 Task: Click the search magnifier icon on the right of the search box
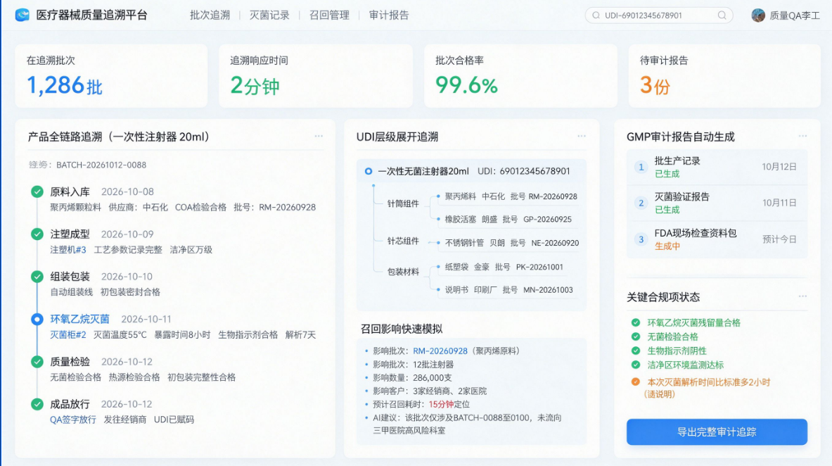pyautogui.click(x=722, y=15)
